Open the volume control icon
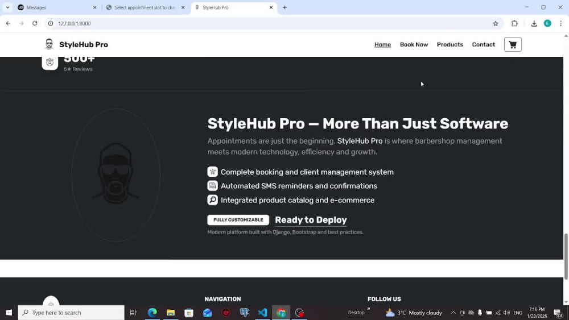569x320 pixels. click(506, 313)
